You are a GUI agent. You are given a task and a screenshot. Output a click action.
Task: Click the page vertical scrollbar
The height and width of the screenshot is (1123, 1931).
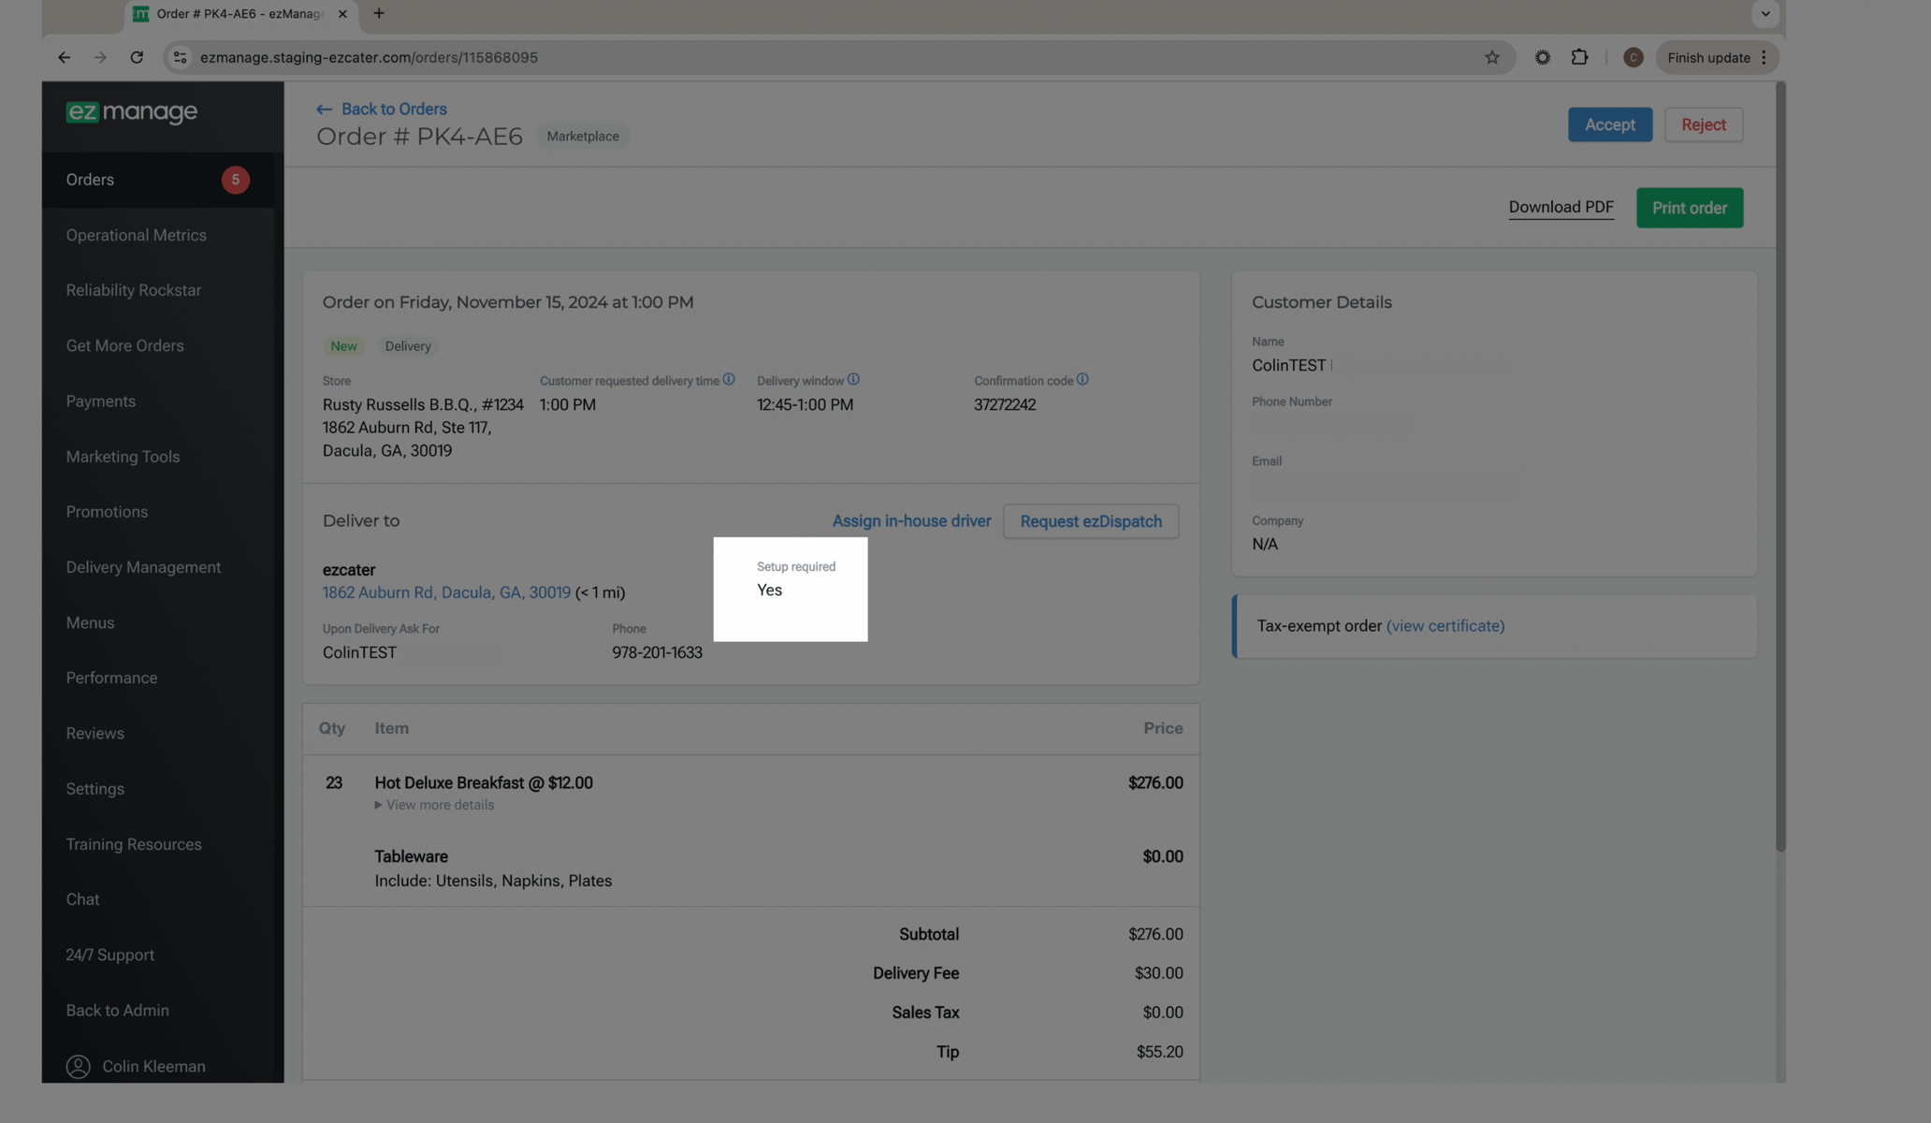point(1779,468)
